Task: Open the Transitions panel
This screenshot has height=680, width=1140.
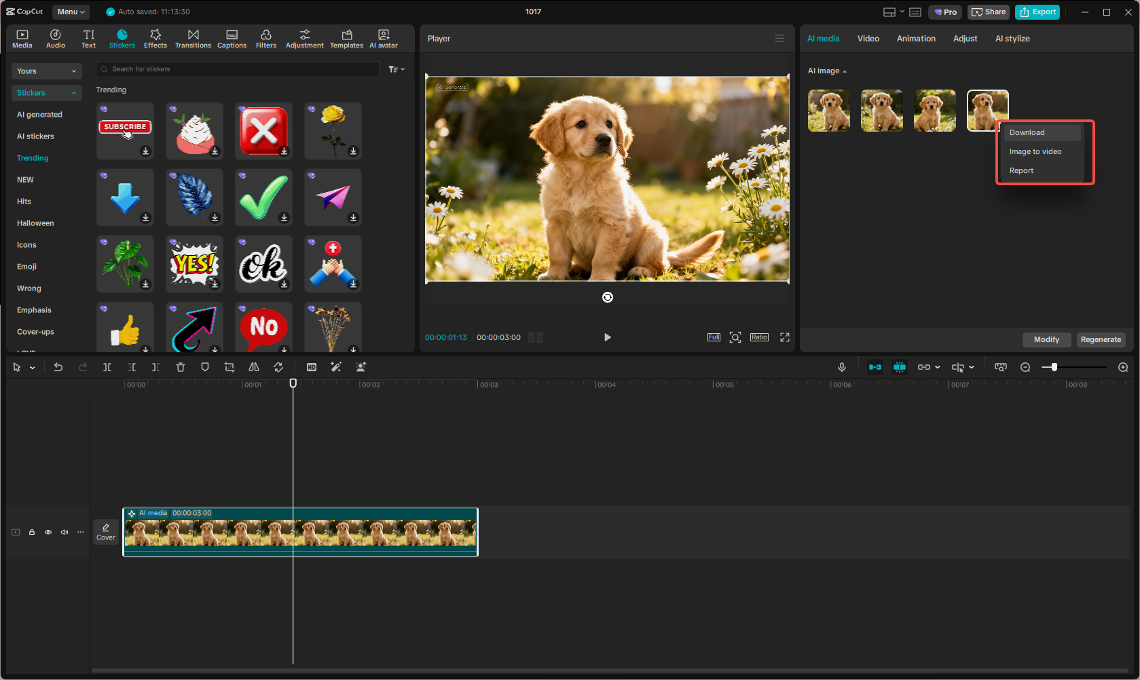Action: (193, 39)
